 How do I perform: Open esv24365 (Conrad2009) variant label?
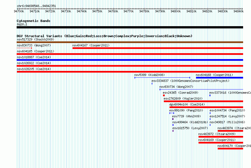coord(180,93)
